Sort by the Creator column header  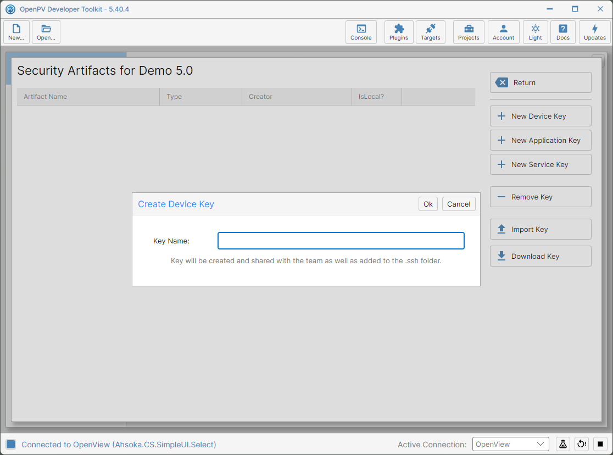tap(297, 97)
